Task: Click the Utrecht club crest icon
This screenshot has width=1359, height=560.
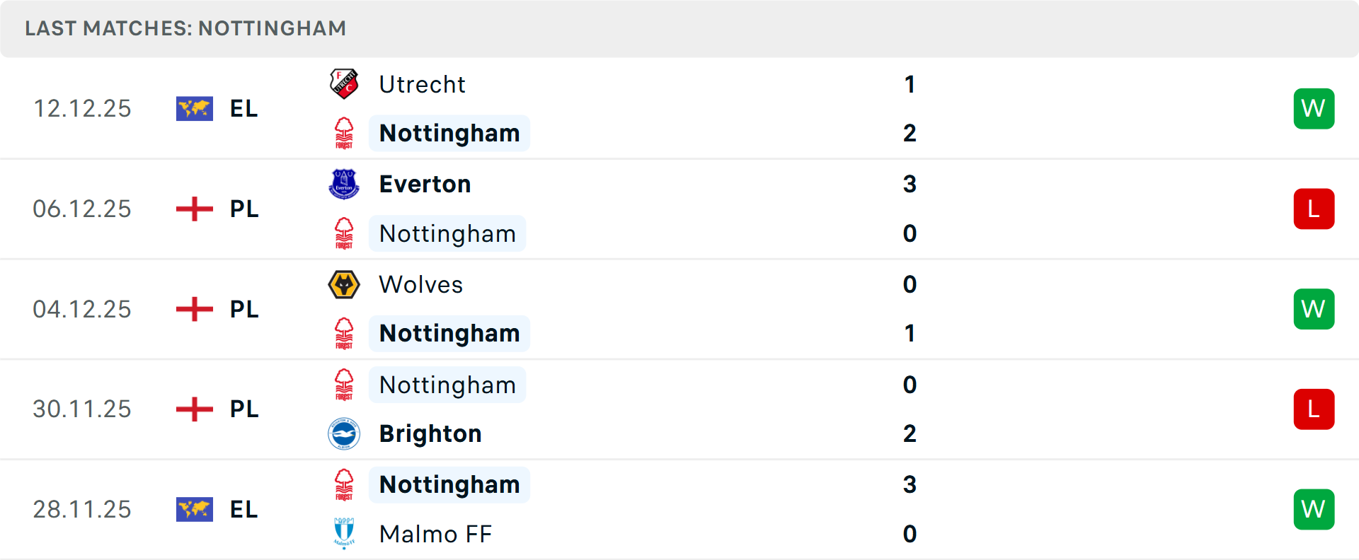Action: click(344, 83)
